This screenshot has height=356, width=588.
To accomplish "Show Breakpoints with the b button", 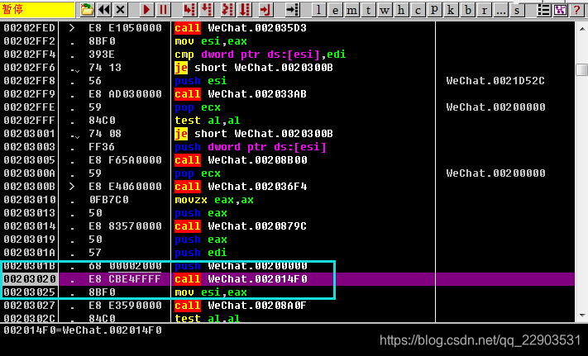I will pos(467,9).
